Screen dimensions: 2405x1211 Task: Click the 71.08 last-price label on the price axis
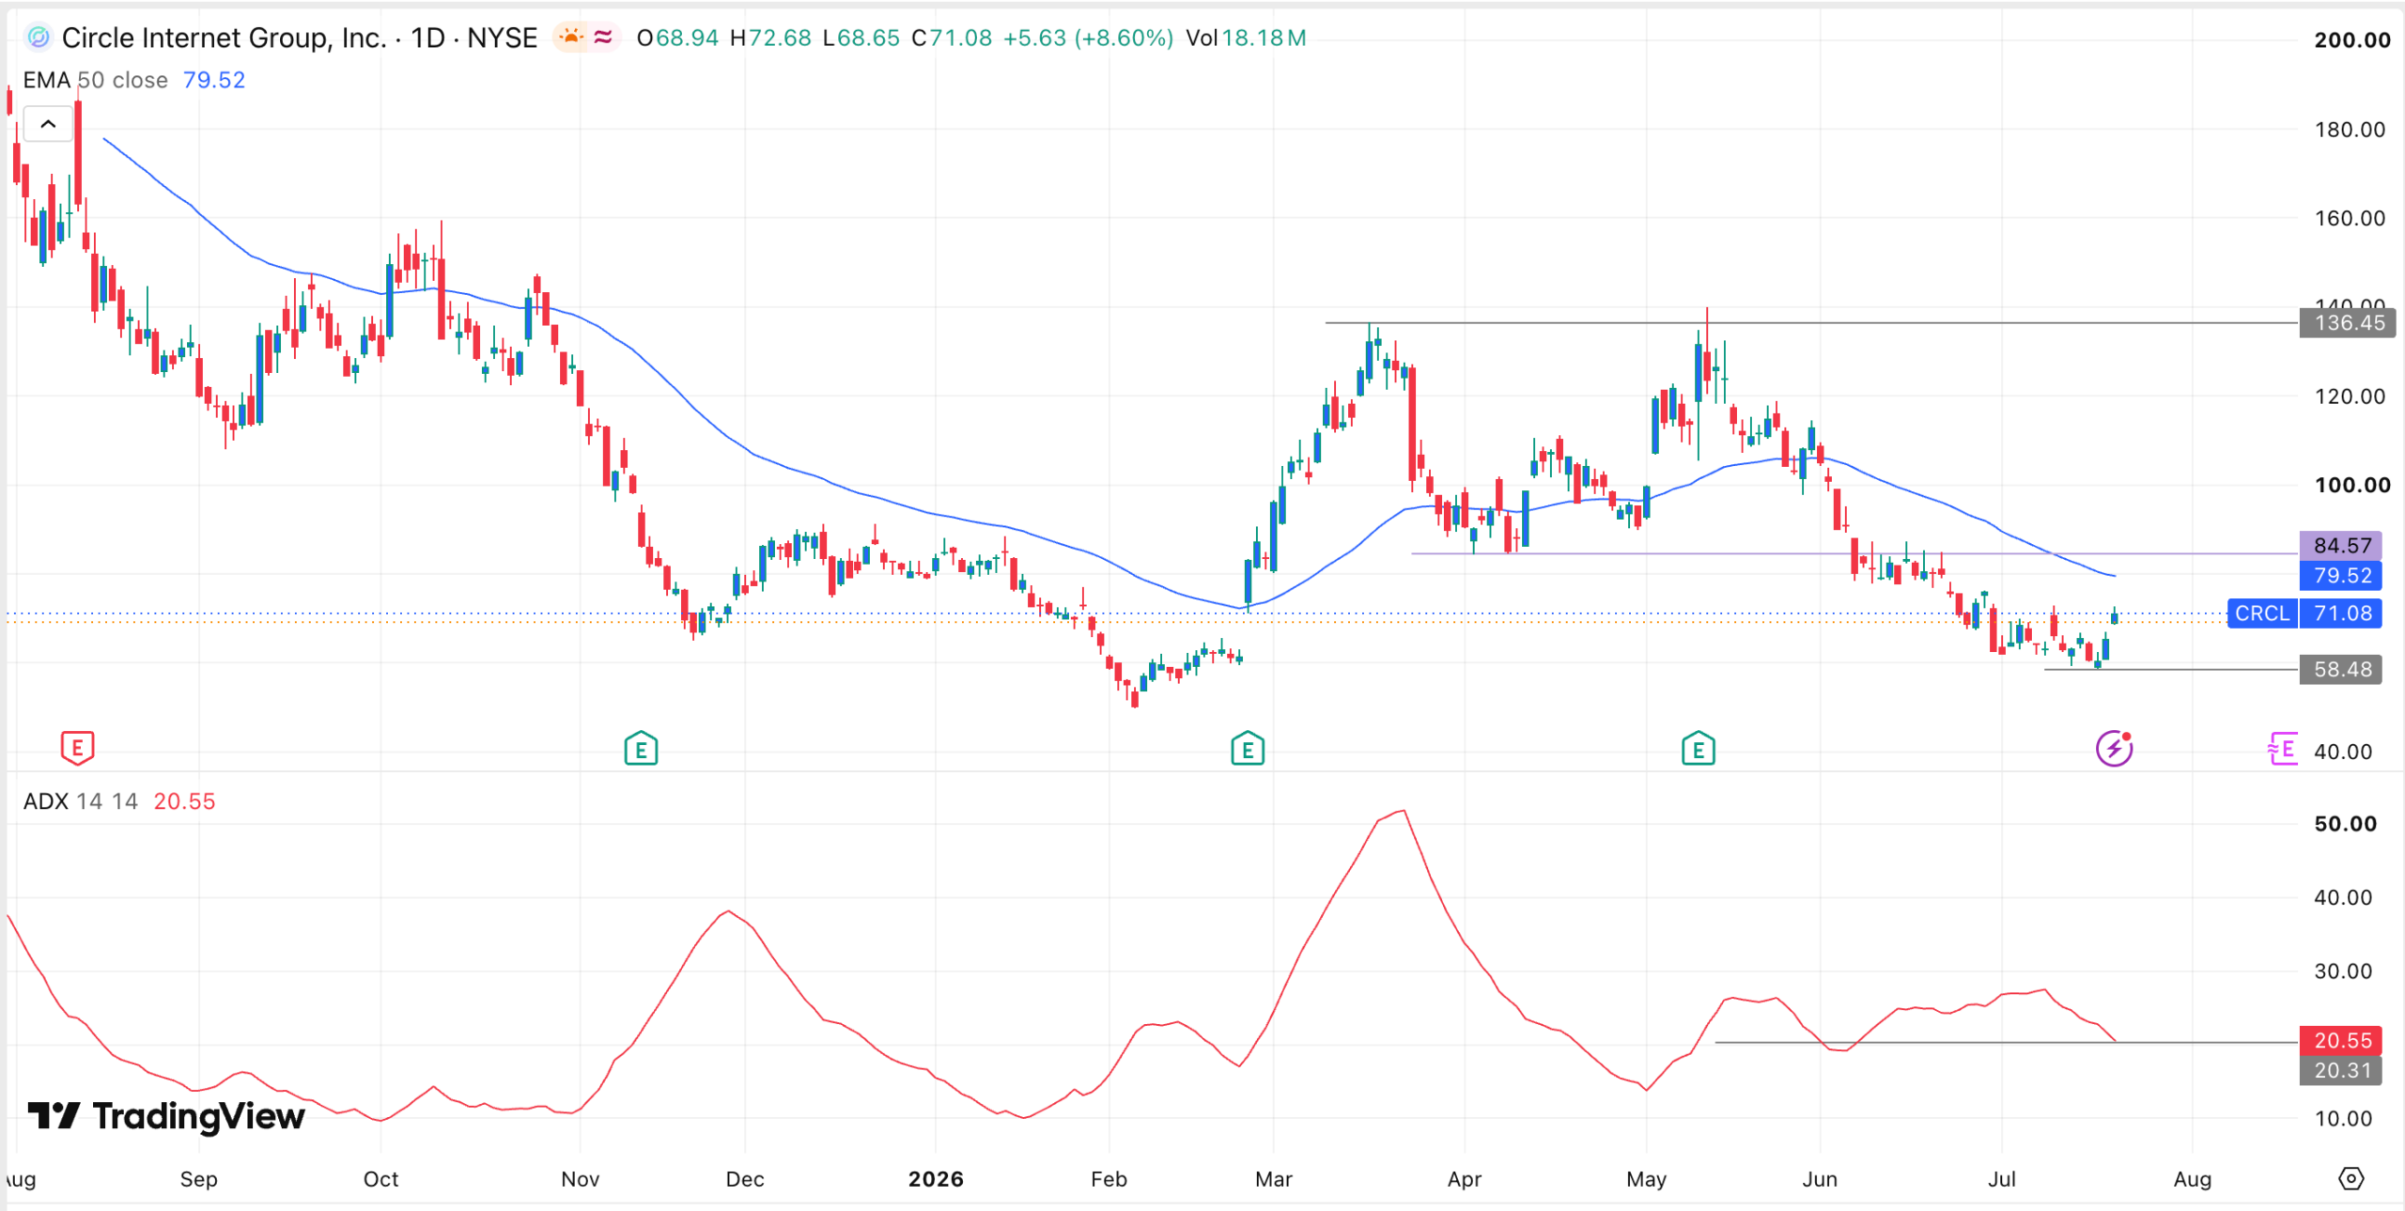2340,613
